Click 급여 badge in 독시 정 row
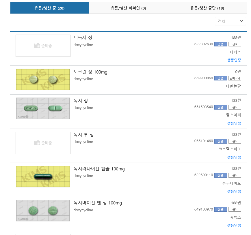The image size is (251, 235). (x=235, y=107)
